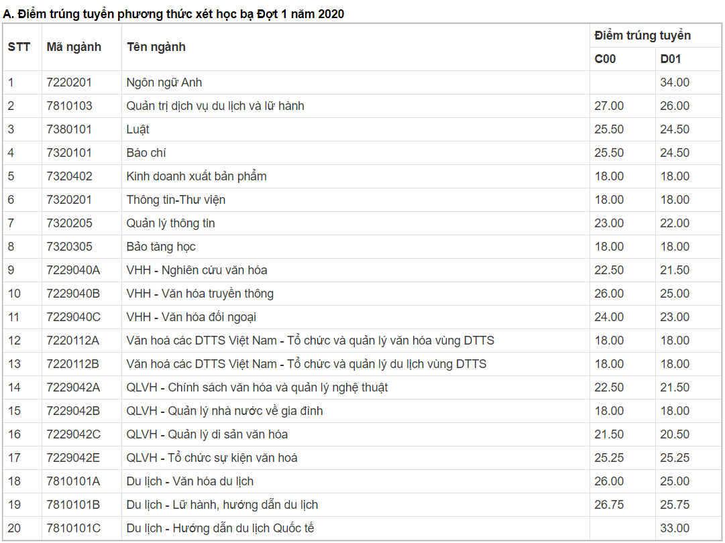
Task: Select the Ngôn ngữ Anh major name
Action: click(x=164, y=82)
